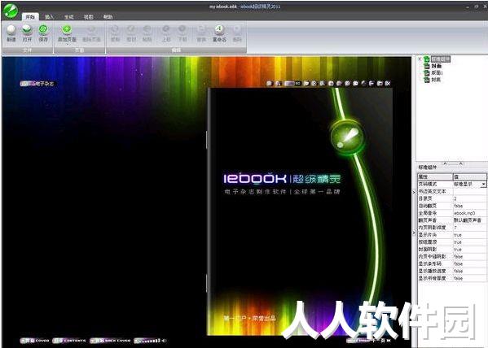Click the 新建 (New) icon

pyautogui.click(x=11, y=30)
